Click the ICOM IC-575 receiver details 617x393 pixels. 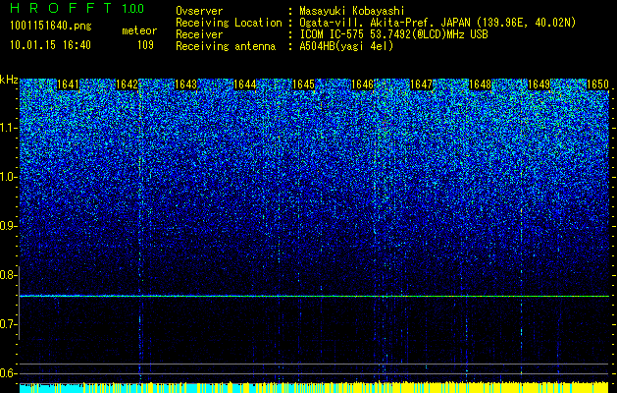tap(393, 34)
